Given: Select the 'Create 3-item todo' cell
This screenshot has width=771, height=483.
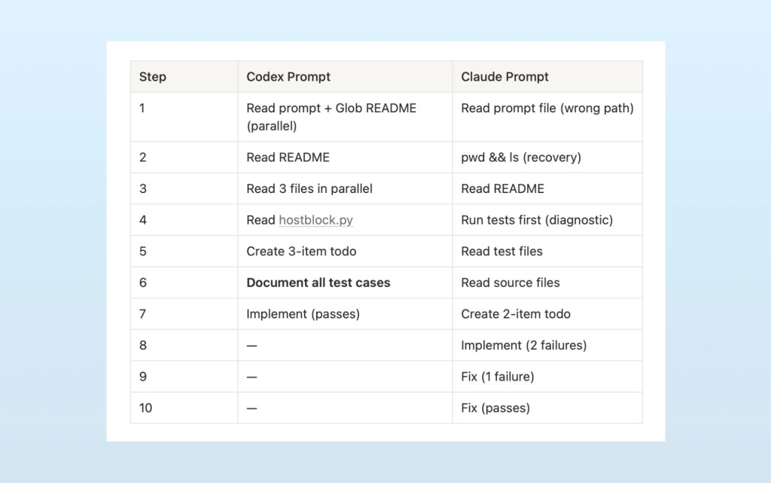Looking at the screenshot, I should click(x=301, y=251).
